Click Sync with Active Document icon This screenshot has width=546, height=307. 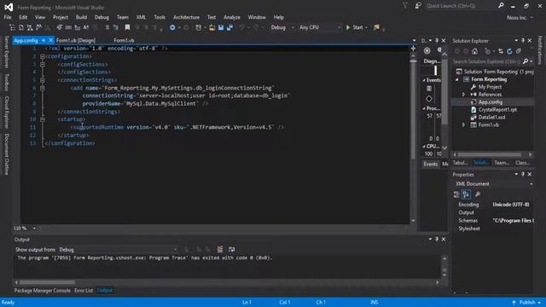pos(501,51)
